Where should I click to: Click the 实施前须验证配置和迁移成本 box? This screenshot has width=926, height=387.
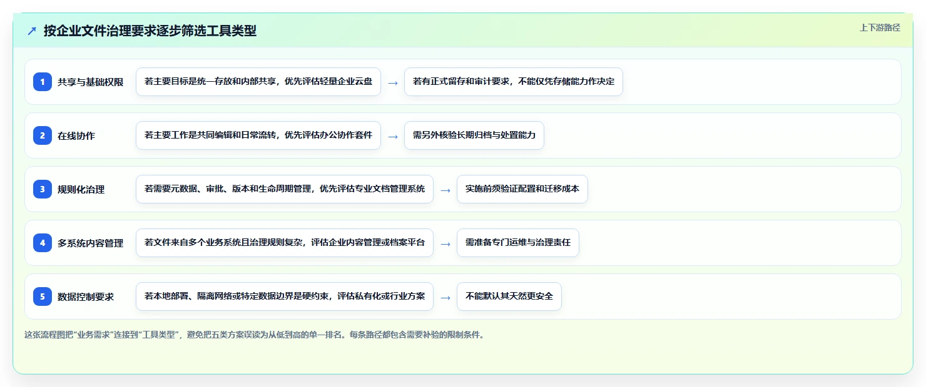click(522, 189)
